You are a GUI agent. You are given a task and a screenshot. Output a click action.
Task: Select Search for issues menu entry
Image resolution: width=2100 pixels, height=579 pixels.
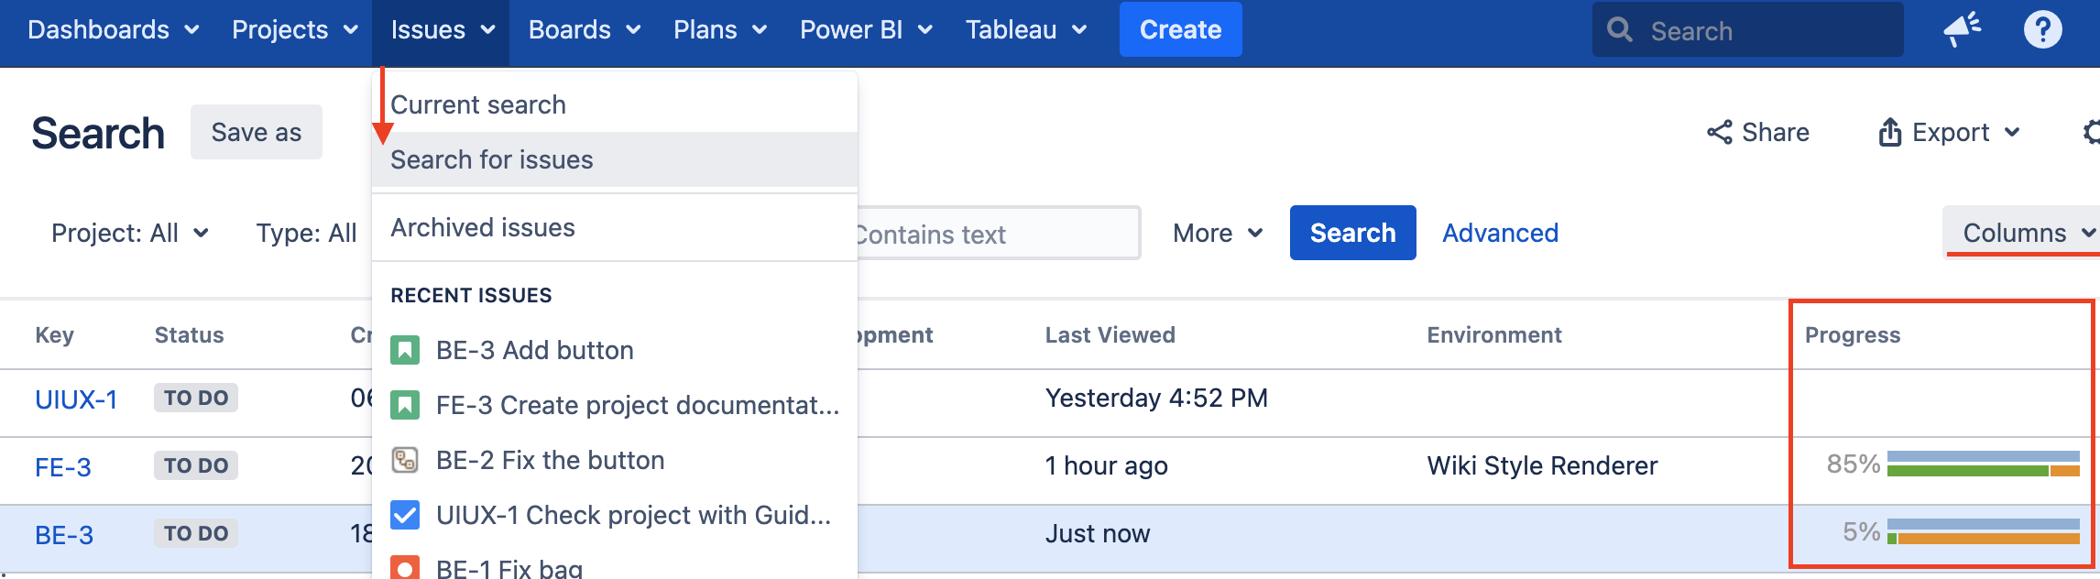[492, 159]
